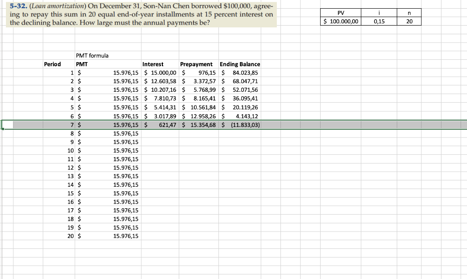Click interest cell $ 15.000,00
This screenshot has width=467, height=279.
pyautogui.click(x=160, y=73)
